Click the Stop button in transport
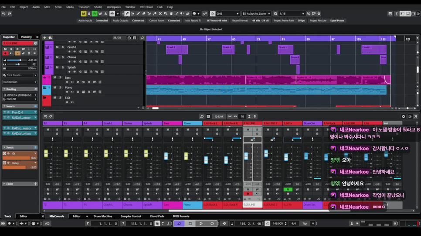This screenshot has height=236, width=421. (x=190, y=223)
